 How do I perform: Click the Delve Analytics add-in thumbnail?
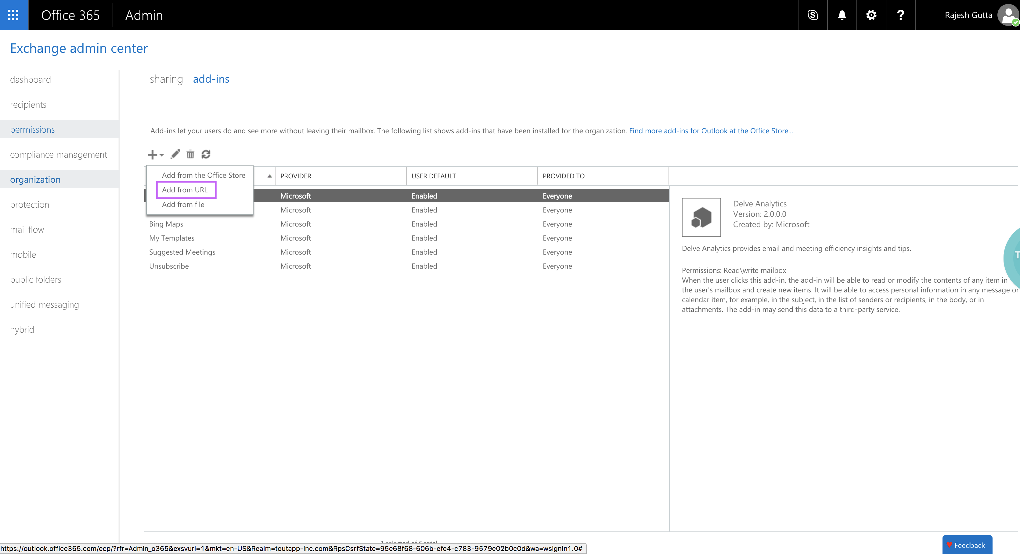(701, 217)
